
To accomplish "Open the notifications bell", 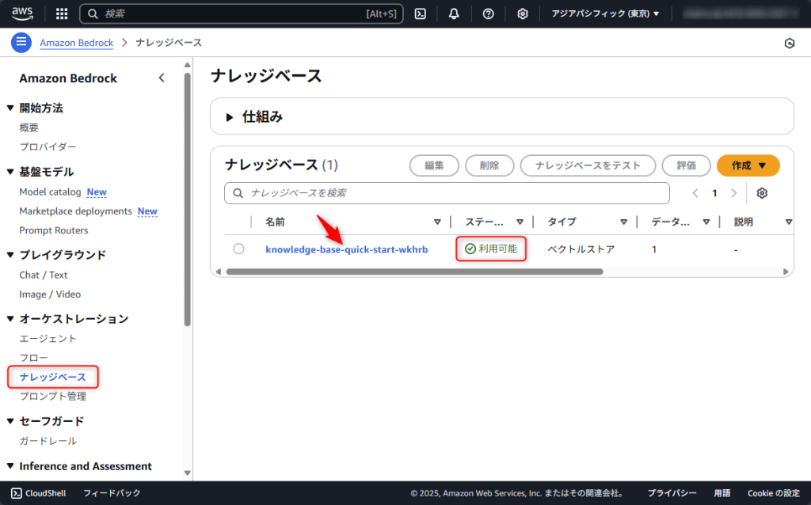I will (454, 14).
